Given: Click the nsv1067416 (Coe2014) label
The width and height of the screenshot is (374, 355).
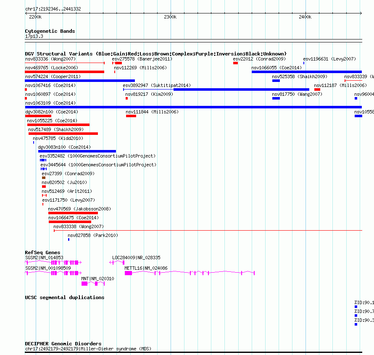Looking at the screenshot, I should [50, 85].
